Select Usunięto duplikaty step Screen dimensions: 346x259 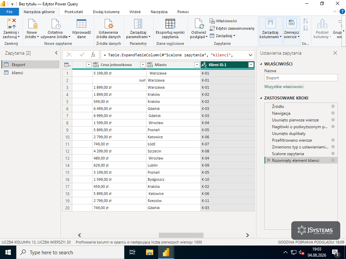pyautogui.click(x=301, y=134)
